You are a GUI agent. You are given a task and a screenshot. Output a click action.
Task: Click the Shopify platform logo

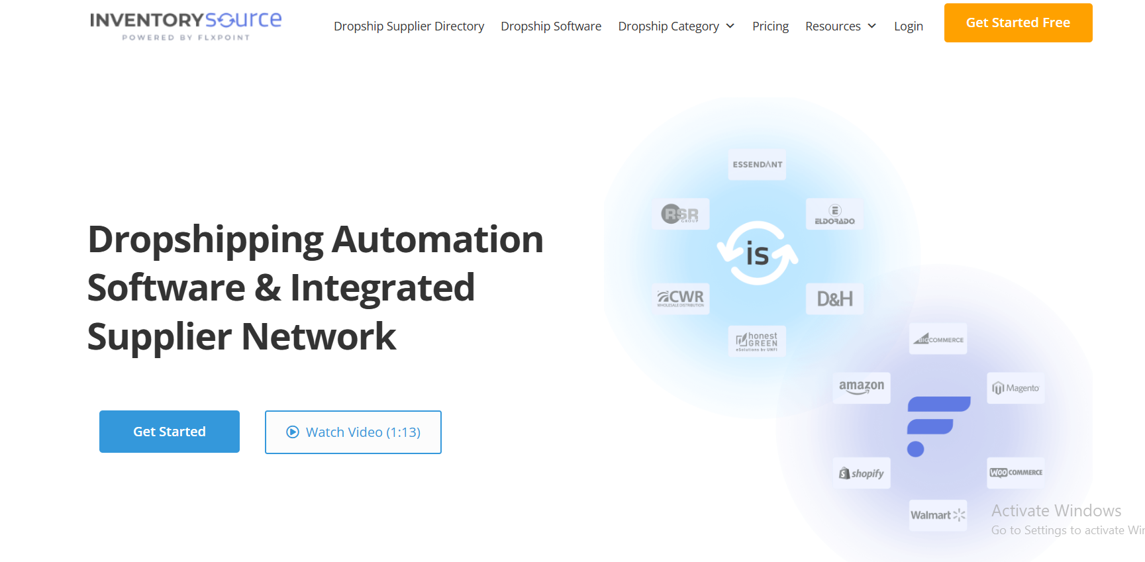pos(861,473)
